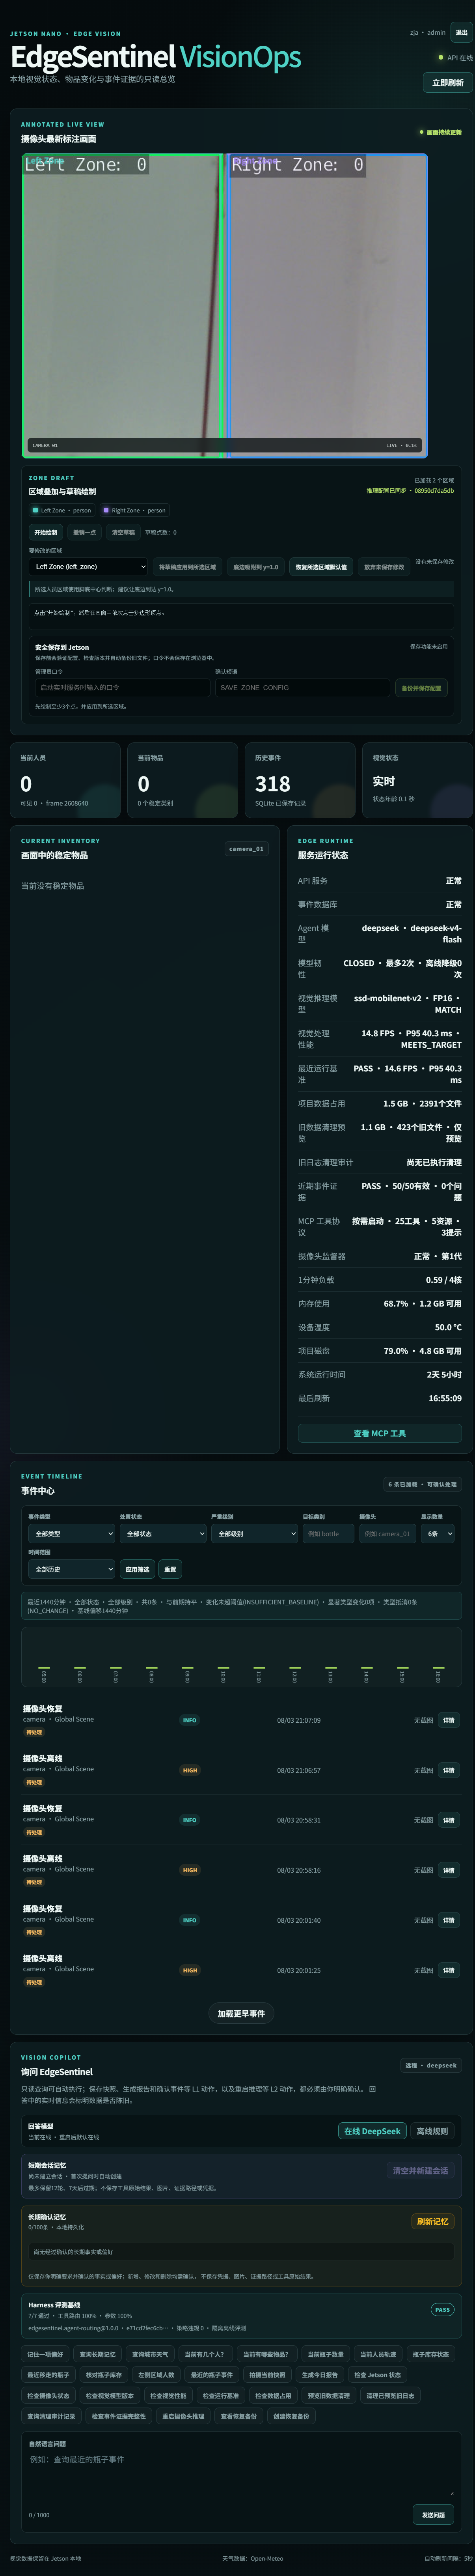
Task: Open the 严重级别 全部级别 dropdown
Action: coord(254,1533)
